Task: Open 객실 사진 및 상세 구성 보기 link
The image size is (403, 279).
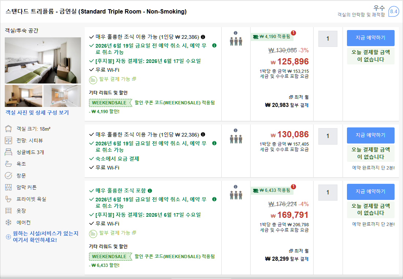Action: pyautogui.click(x=37, y=112)
